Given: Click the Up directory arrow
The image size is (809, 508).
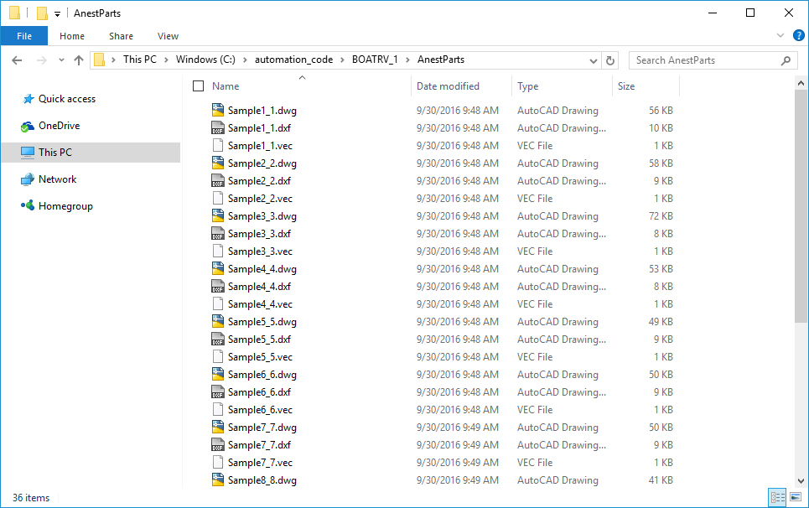Looking at the screenshot, I should (x=79, y=60).
